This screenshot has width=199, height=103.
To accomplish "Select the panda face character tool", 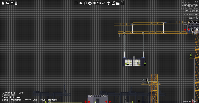I will click(90, 3).
